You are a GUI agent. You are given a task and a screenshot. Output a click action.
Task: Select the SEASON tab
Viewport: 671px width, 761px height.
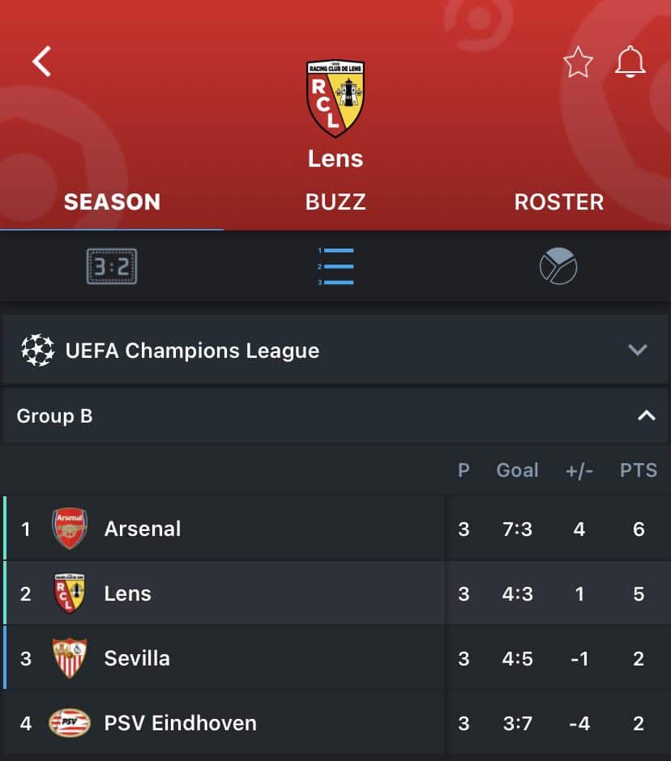(x=112, y=202)
